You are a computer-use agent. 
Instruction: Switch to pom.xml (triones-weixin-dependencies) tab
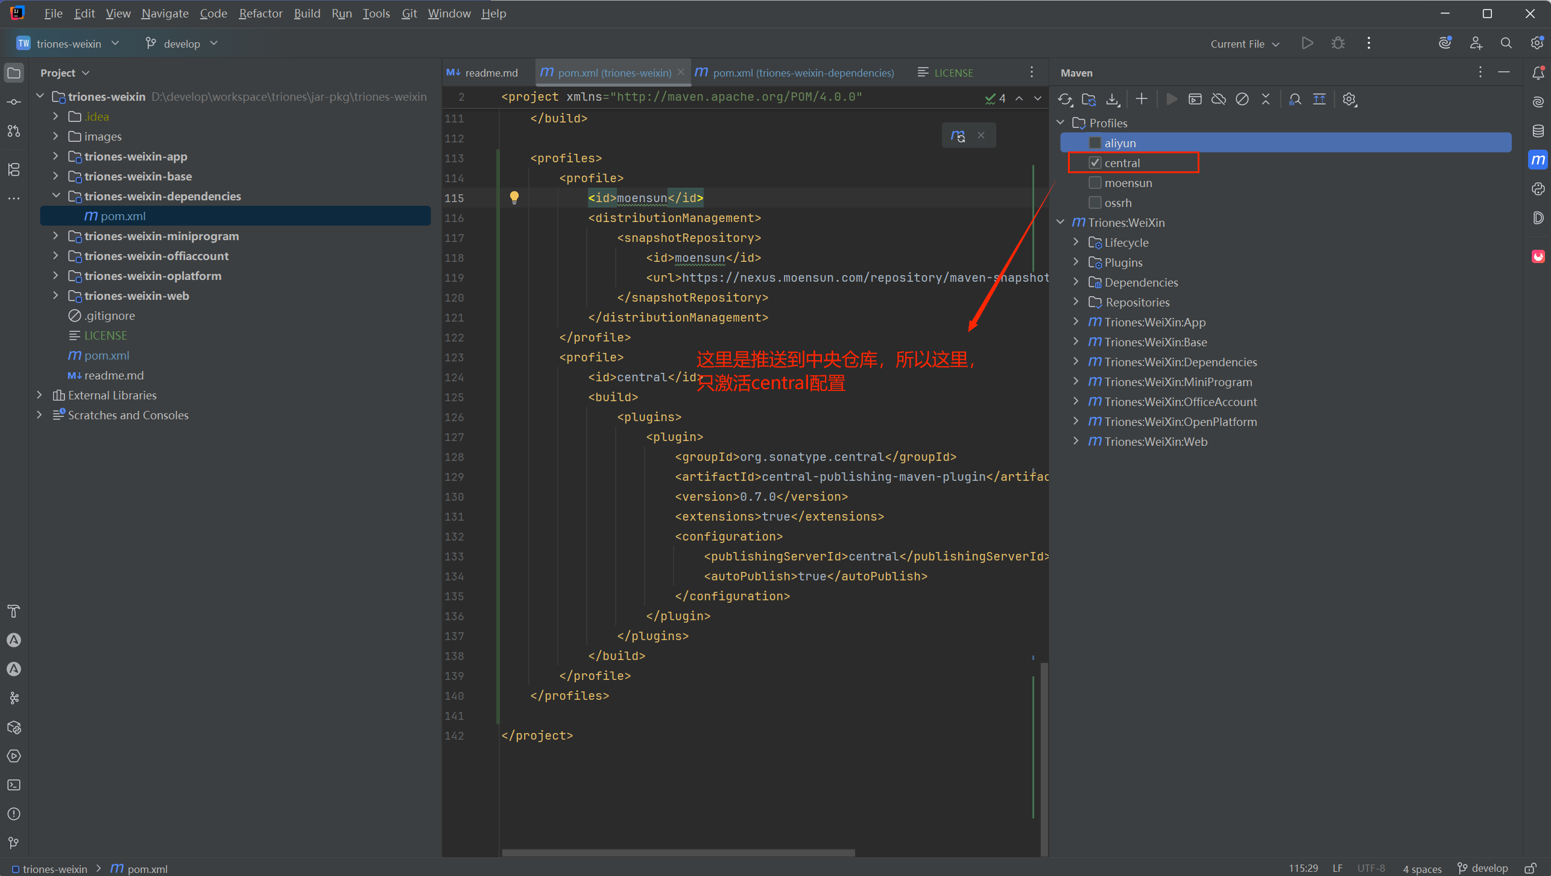coord(795,73)
